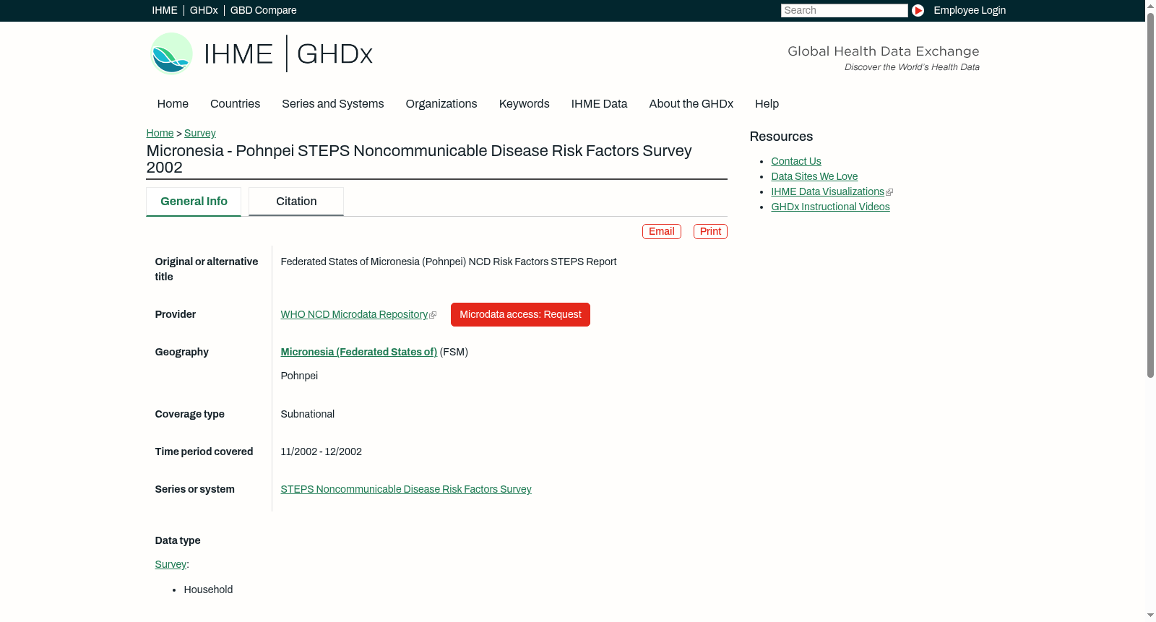Open the IHME link in top bar

[165, 10]
